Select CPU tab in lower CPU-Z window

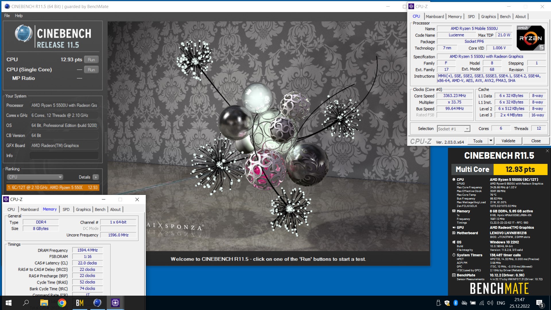[x=11, y=210]
